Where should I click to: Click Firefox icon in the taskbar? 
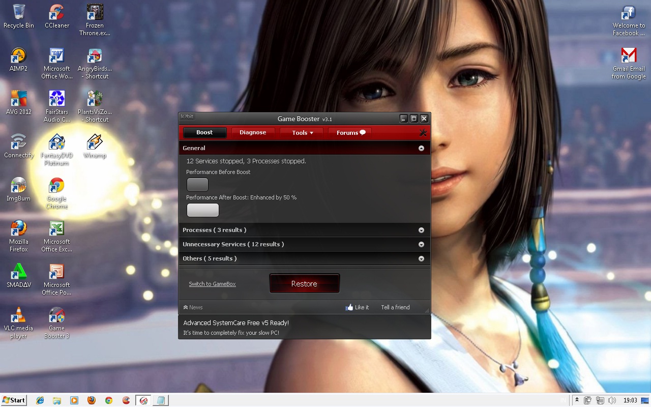(92, 400)
